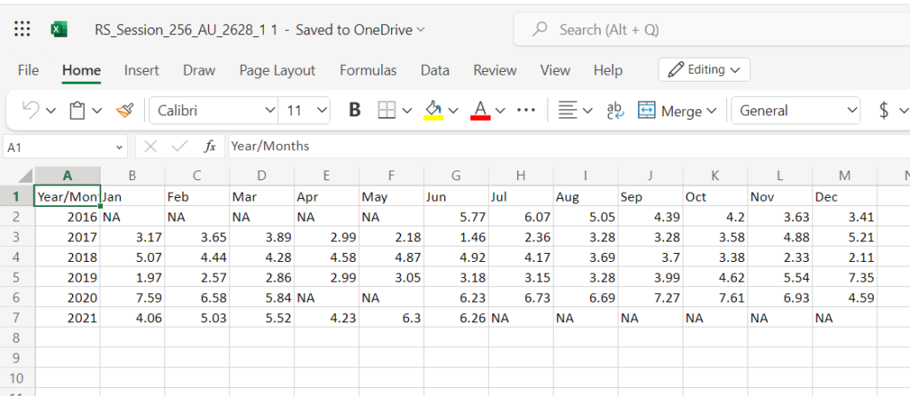Click the Excel logo icon
The height and width of the screenshot is (396, 910).
coord(60,29)
